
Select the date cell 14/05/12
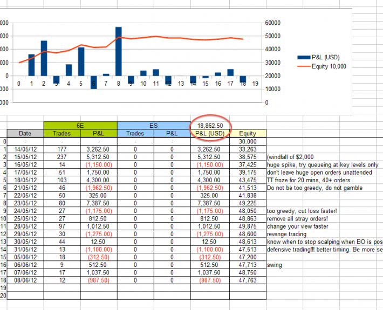[25, 149]
